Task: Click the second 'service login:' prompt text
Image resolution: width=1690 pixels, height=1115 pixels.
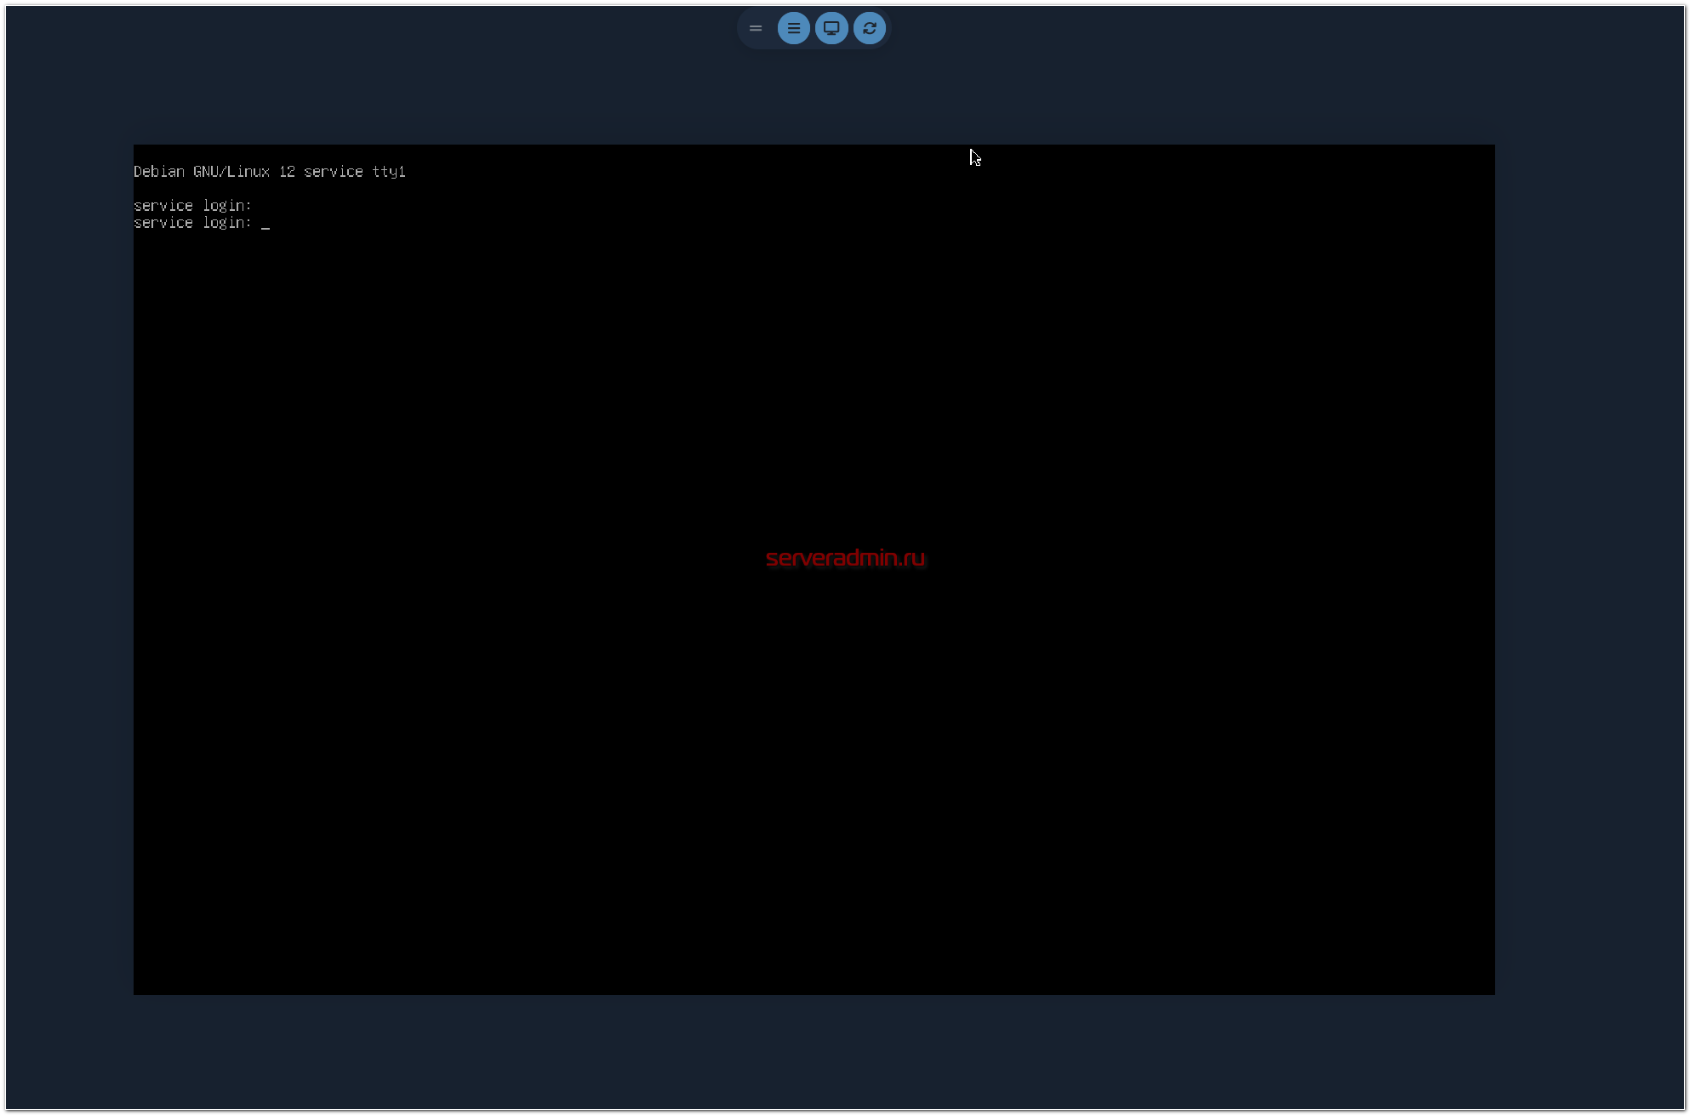Action: [x=192, y=223]
